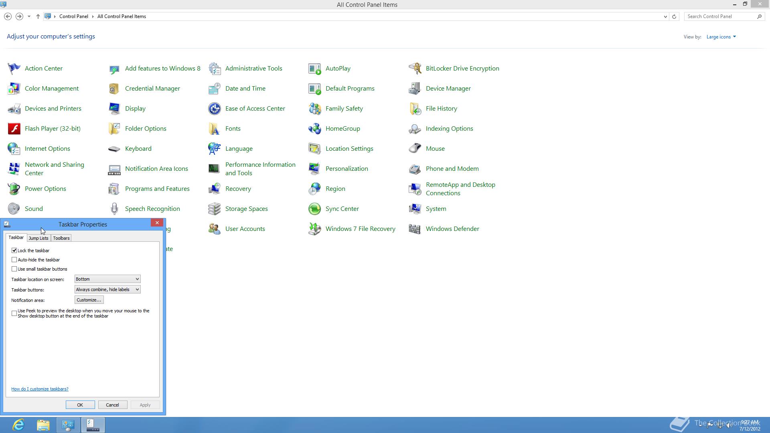
Task: Open the Personalization link
Action: click(347, 169)
